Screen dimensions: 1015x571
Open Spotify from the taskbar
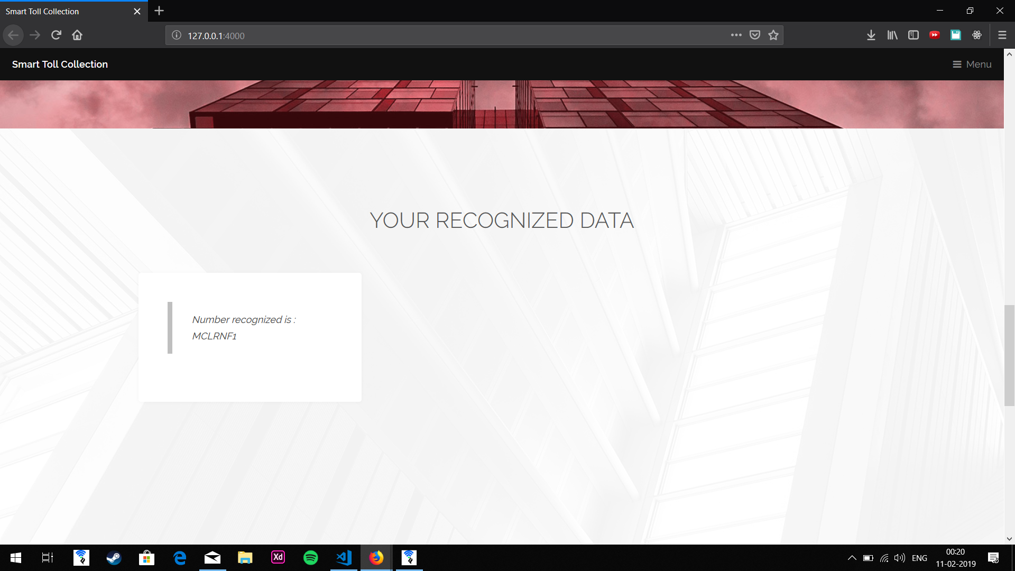point(311,557)
